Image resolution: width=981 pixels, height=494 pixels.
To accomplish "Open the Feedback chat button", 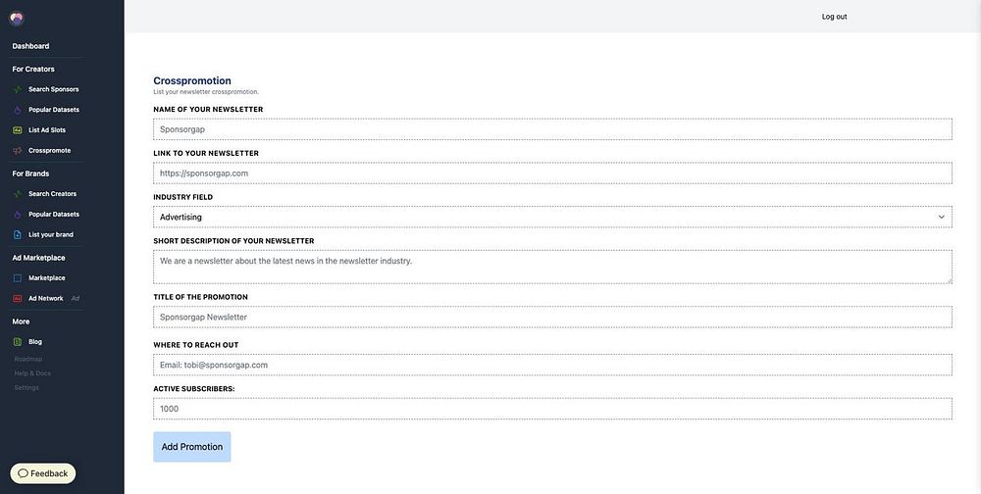I will [x=43, y=473].
